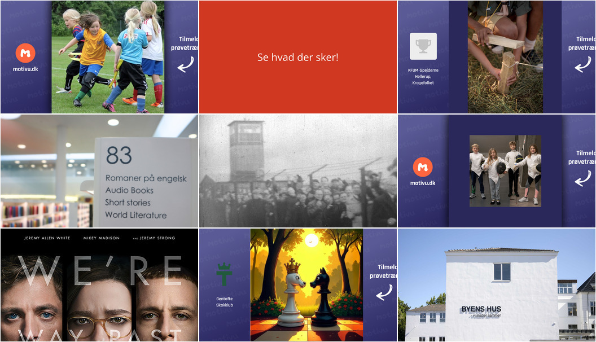Click the motivu.dk logo beside the fencing photo
Screen dimensions: 596x342
pos(423,167)
